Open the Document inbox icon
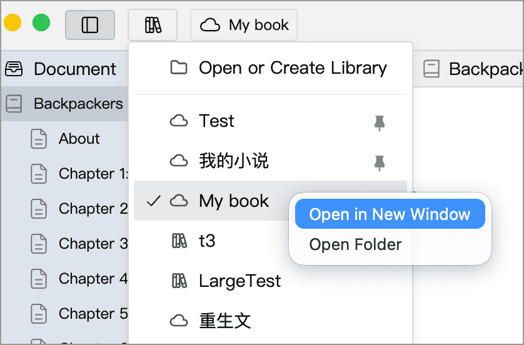This screenshot has height=345, width=524. [x=14, y=69]
